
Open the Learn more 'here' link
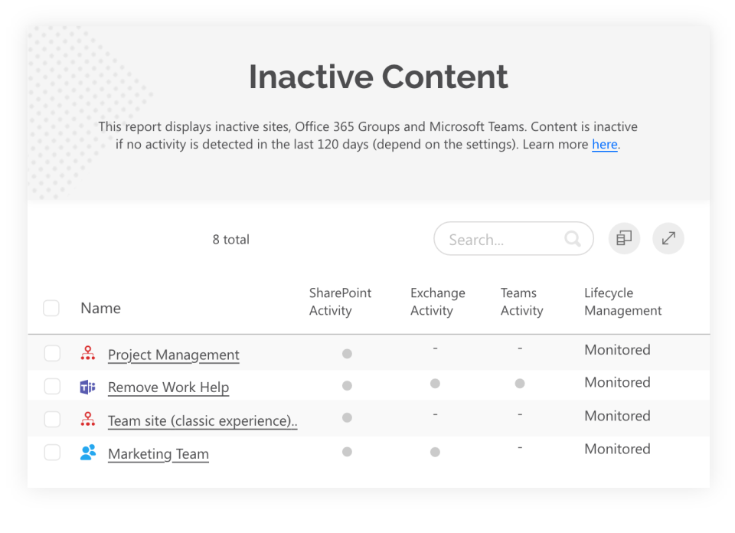click(x=604, y=145)
